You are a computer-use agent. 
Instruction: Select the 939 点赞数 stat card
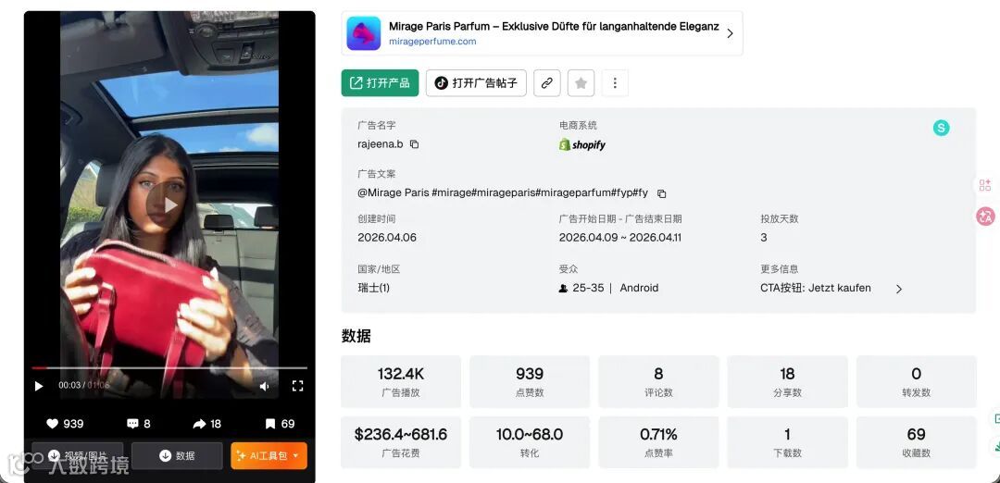point(530,382)
